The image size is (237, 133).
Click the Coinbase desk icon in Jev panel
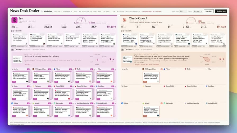coord(97,86)
